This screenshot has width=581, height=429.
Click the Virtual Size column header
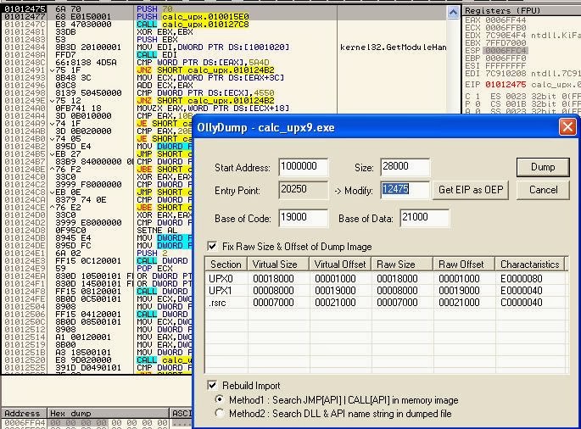click(278, 265)
